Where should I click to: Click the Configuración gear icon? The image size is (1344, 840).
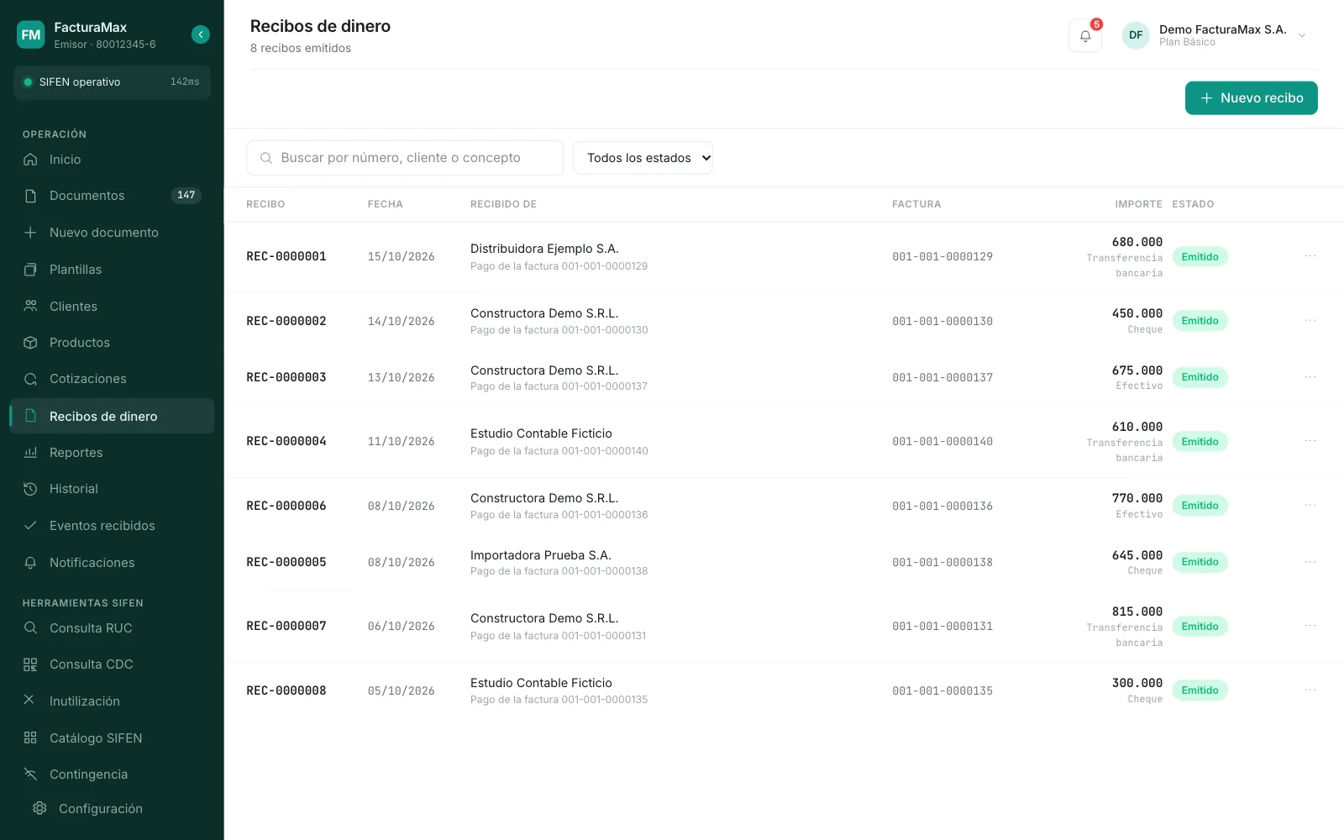pos(39,808)
